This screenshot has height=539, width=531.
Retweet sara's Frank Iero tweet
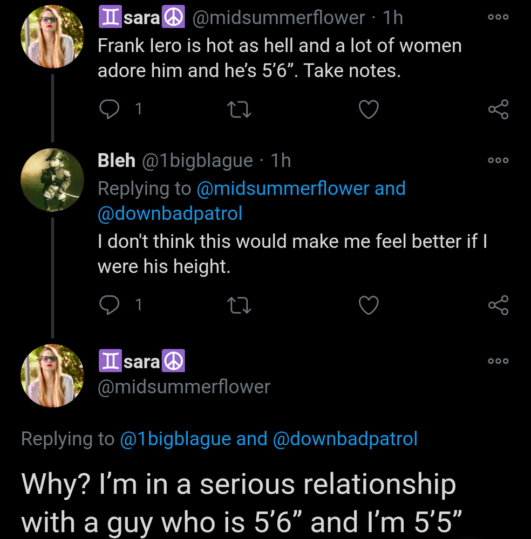[x=239, y=109]
